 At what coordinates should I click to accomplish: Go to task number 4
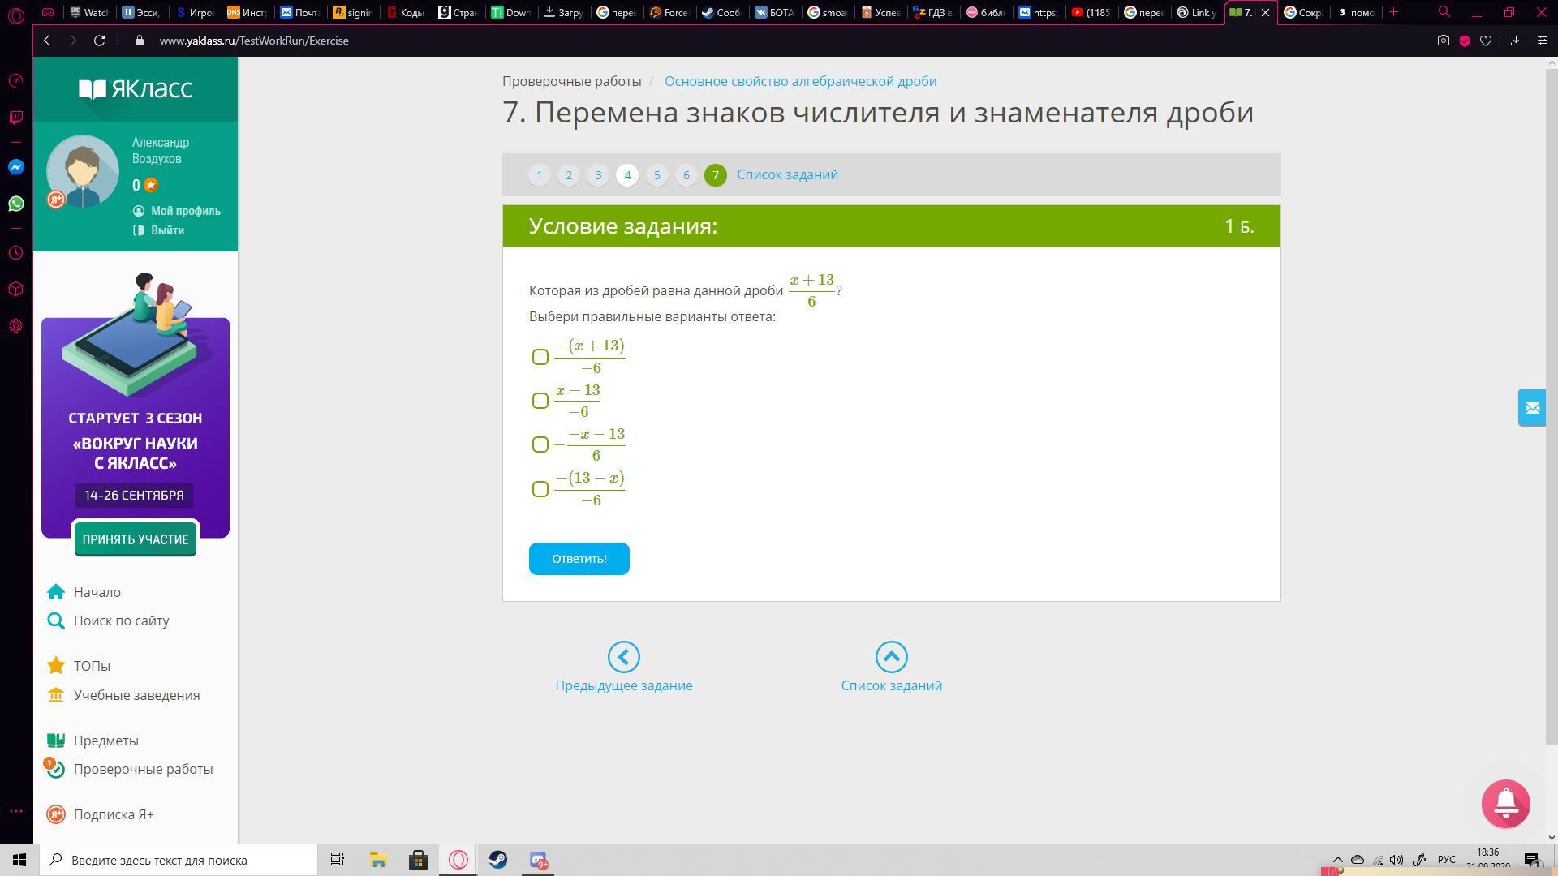[626, 175]
